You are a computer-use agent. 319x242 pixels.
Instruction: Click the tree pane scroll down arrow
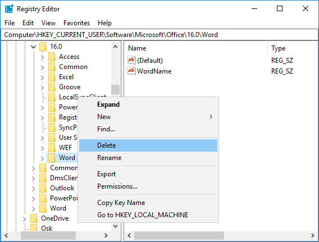click(x=115, y=226)
